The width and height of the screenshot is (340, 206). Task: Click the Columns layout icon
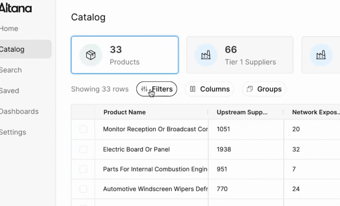(193, 89)
